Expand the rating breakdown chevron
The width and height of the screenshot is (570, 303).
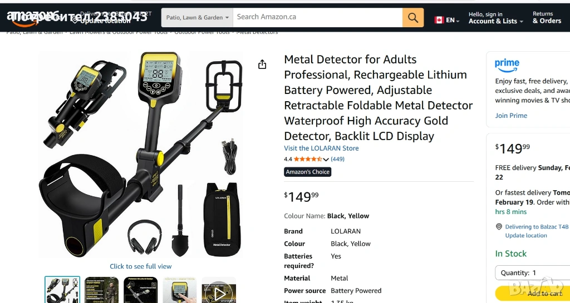[326, 160]
